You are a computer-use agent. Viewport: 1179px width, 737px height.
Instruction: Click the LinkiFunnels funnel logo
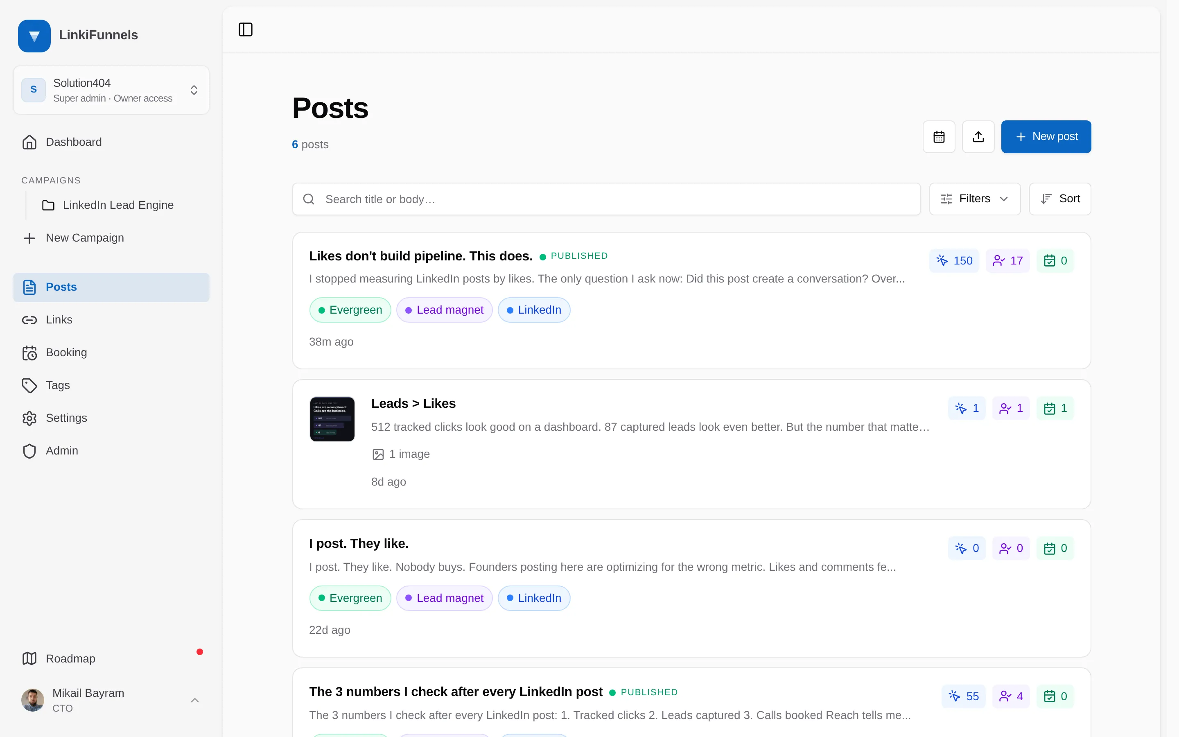click(x=34, y=36)
